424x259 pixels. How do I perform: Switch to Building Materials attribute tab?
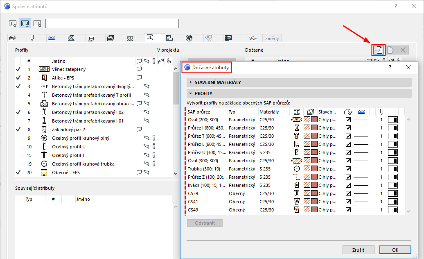pyautogui.click(x=111, y=38)
